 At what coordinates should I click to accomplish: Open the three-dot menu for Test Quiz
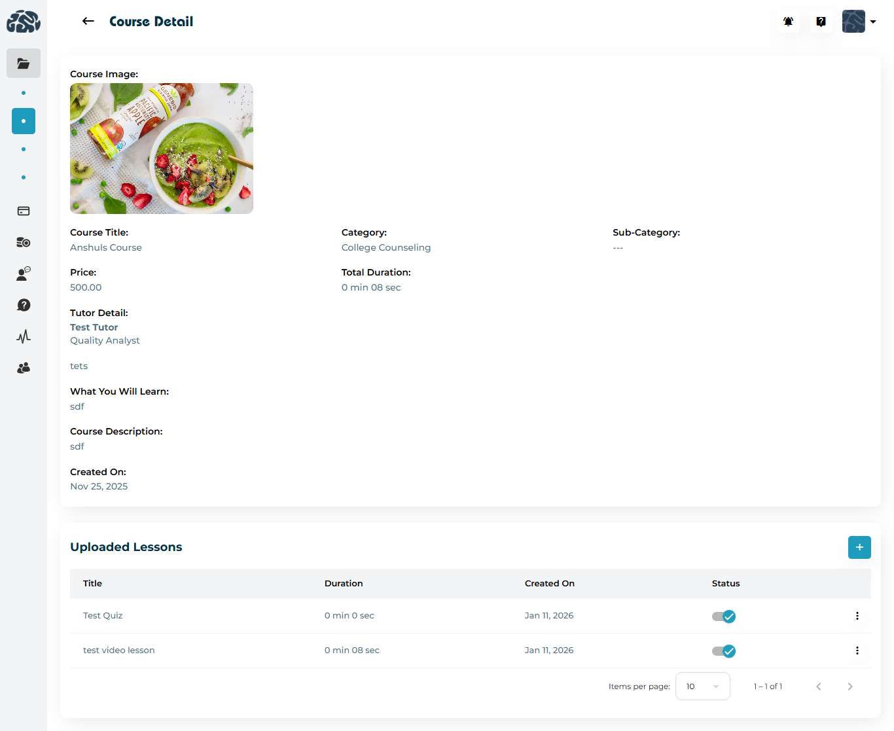pyautogui.click(x=857, y=616)
